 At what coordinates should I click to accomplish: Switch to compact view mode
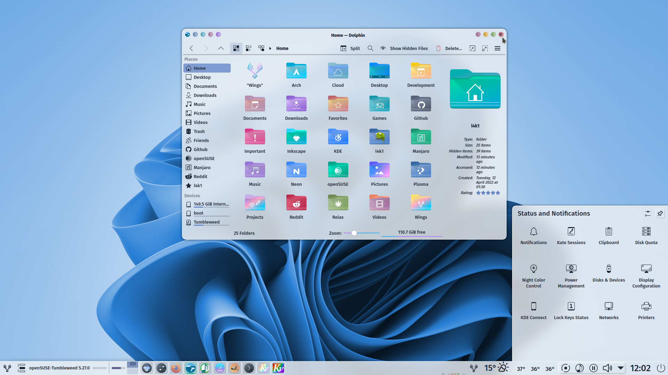click(x=249, y=48)
